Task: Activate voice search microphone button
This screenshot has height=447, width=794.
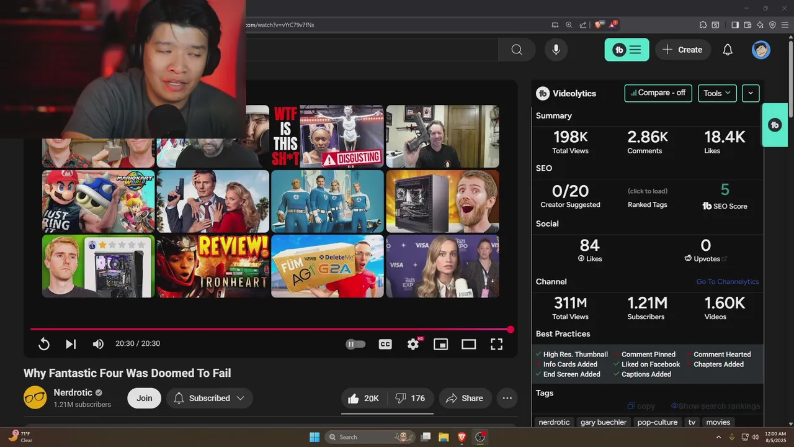Action: [556, 50]
